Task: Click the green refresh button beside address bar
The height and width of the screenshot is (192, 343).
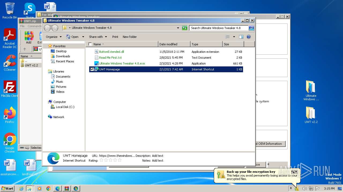Action: point(185,28)
